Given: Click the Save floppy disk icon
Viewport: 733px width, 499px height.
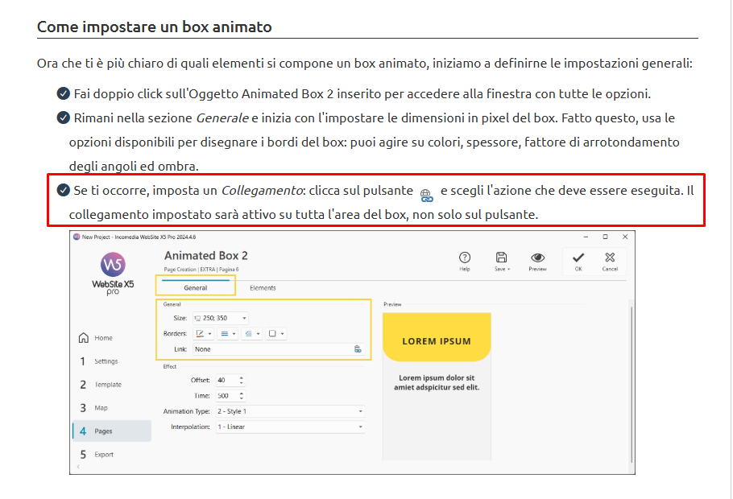Looking at the screenshot, I should tap(501, 258).
